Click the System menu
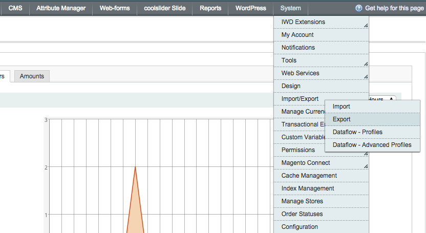Screen dimensions: 426x233 [291, 8]
